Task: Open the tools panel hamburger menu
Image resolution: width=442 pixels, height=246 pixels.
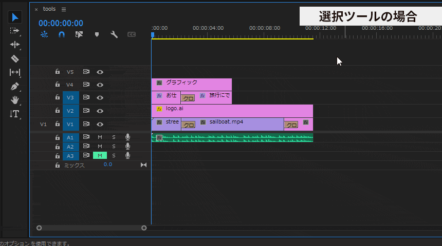Action: (64, 10)
